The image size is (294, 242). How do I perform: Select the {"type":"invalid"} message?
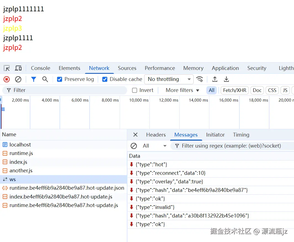210,207
